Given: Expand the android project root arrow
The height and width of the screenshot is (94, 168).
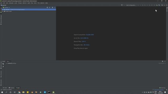Looking at the screenshot, I should [3, 9].
